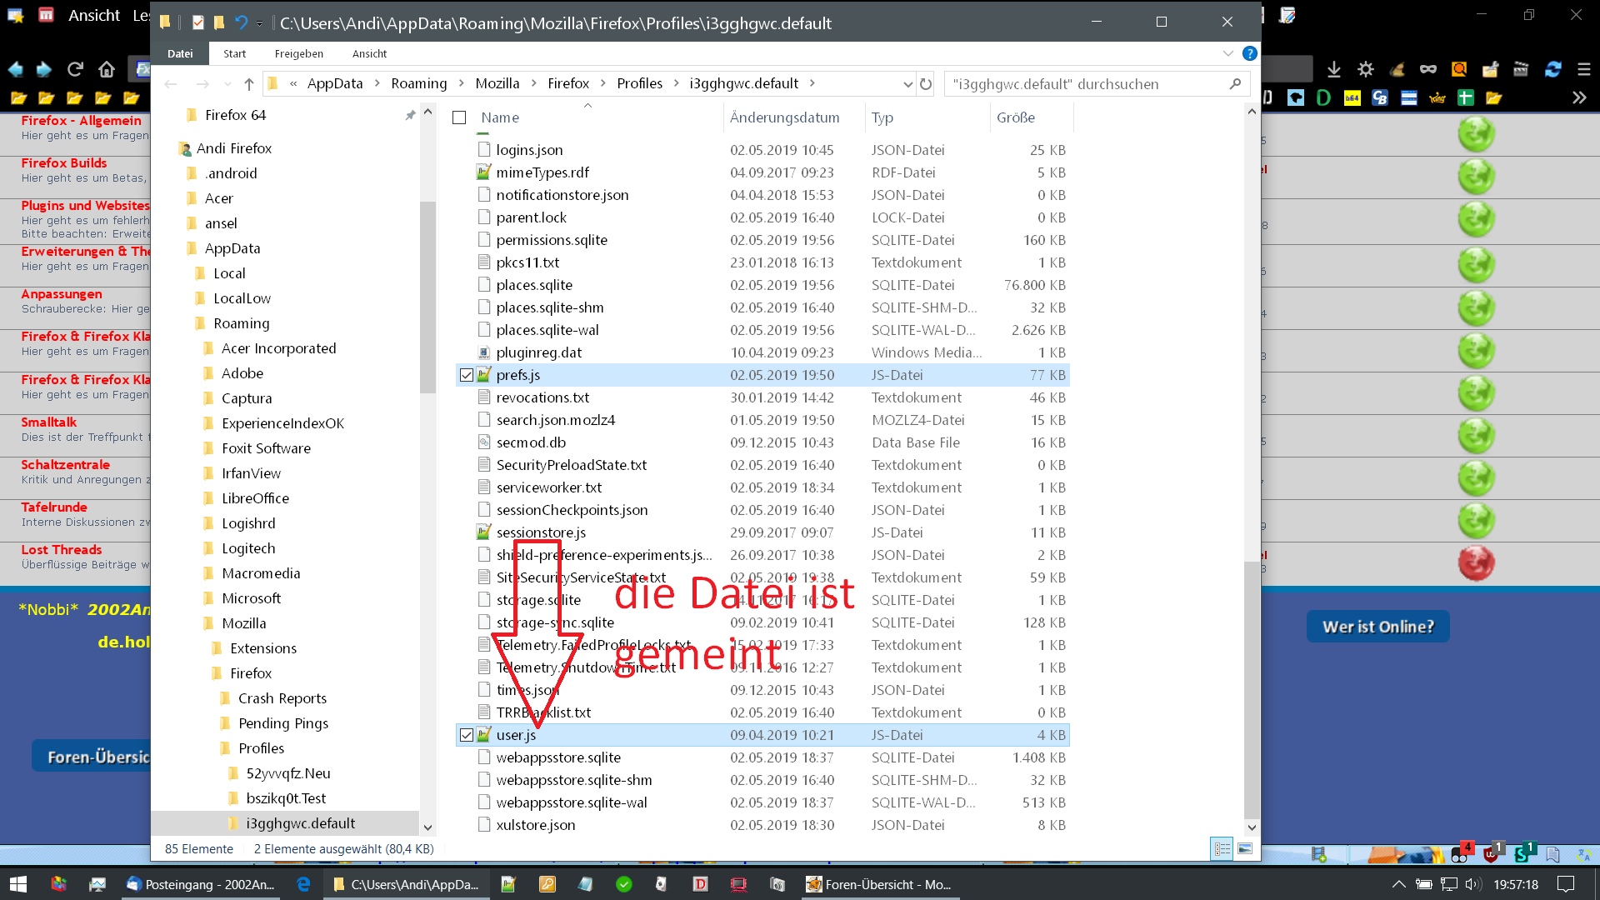The image size is (1600, 900).
Task: Click the Up one folder arrow
Action: coord(249,84)
